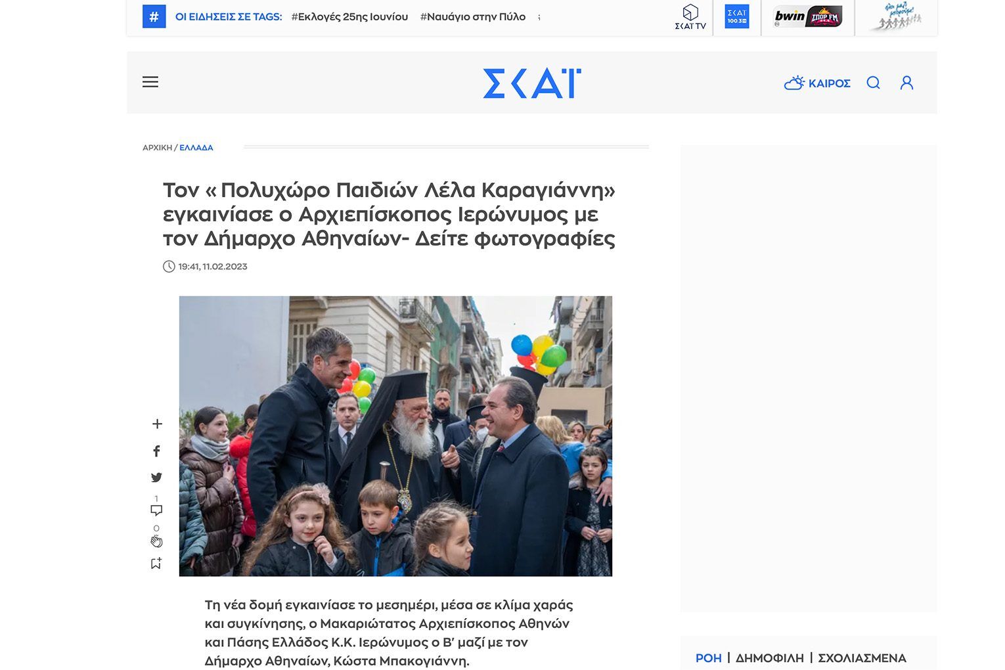Share article via Twitter icon
1005x670 pixels.
tap(156, 478)
